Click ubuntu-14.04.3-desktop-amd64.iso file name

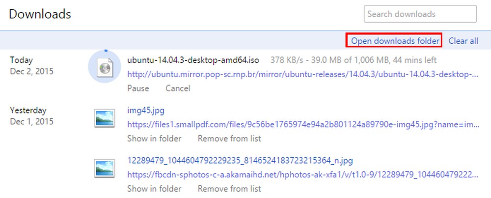coord(193,60)
